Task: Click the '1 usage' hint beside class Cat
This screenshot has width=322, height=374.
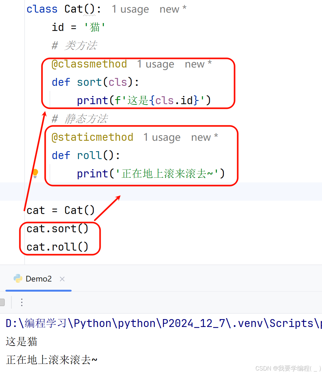Action: coord(130,9)
